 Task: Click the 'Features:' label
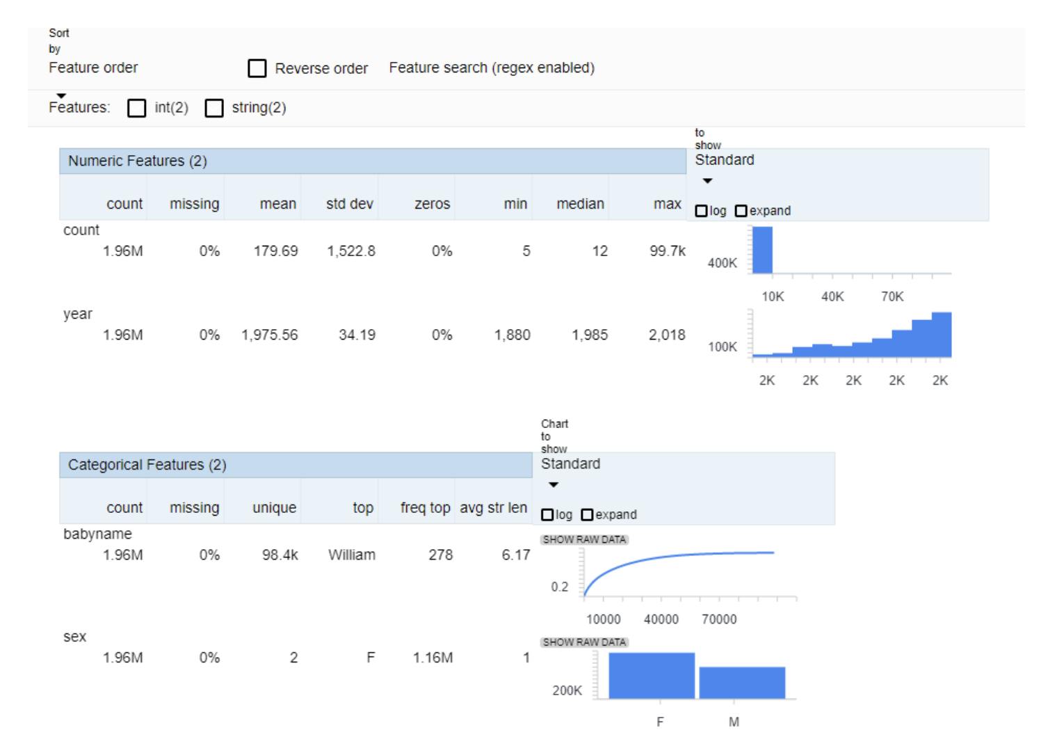79,107
